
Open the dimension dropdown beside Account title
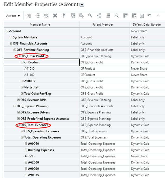[x=82, y=5]
